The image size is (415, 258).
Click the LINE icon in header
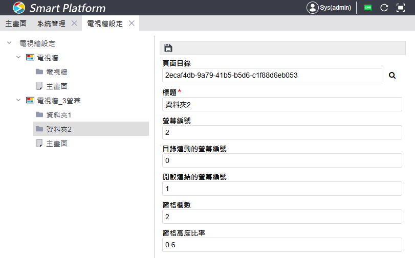click(x=367, y=8)
